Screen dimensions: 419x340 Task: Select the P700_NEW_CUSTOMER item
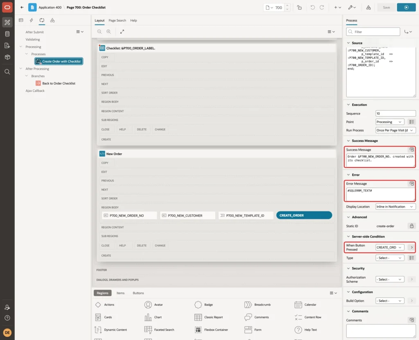click(x=187, y=215)
